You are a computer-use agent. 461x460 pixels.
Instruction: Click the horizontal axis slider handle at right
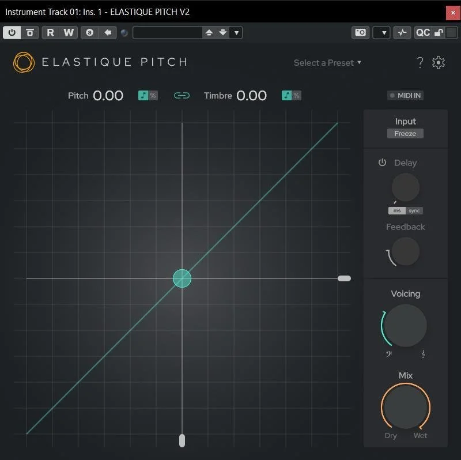tap(344, 278)
